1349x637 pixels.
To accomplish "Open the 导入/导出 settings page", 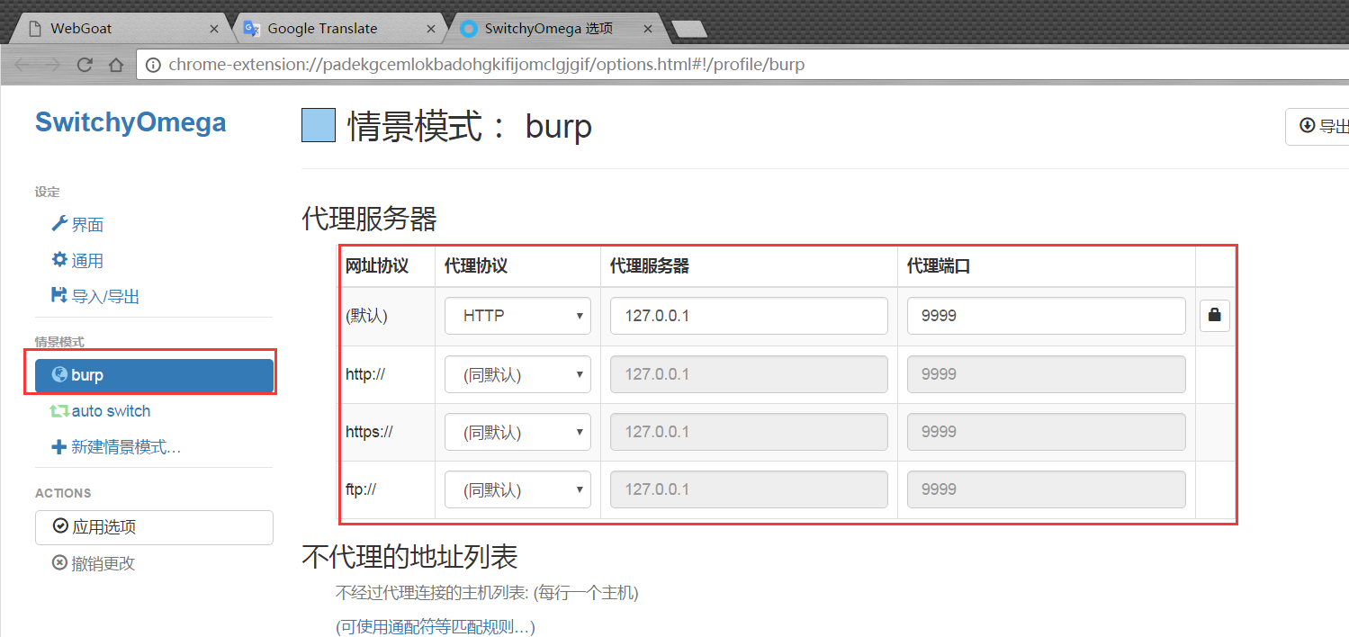I will click(95, 297).
